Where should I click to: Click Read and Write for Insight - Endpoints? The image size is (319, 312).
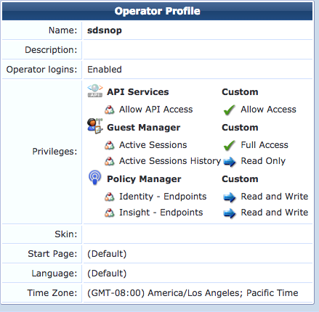(x=275, y=213)
